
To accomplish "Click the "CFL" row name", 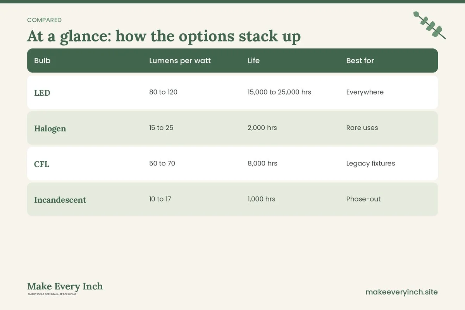I will pyautogui.click(x=42, y=164).
